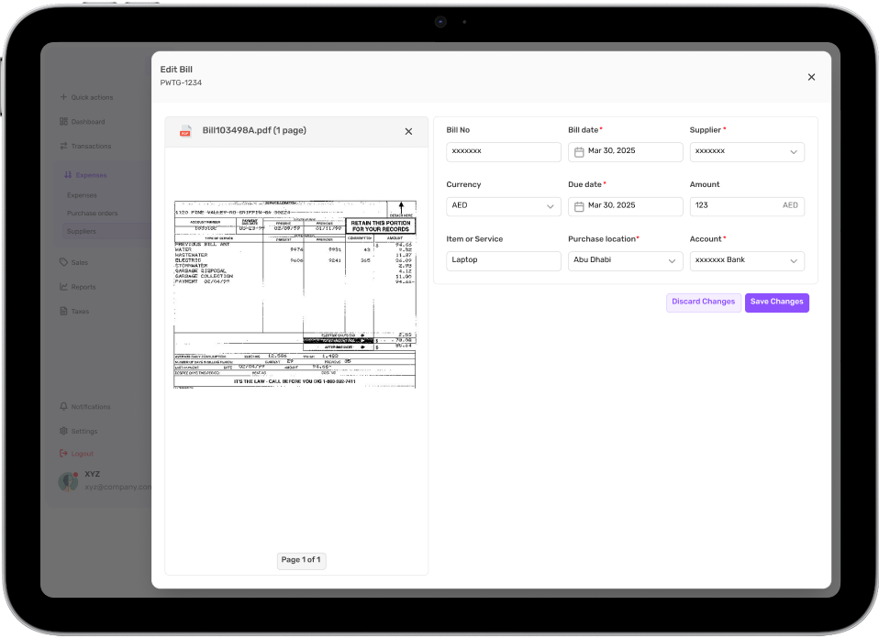879x638 pixels.
Task: Open the calendar icon in Bill date field
Action: coord(578,151)
